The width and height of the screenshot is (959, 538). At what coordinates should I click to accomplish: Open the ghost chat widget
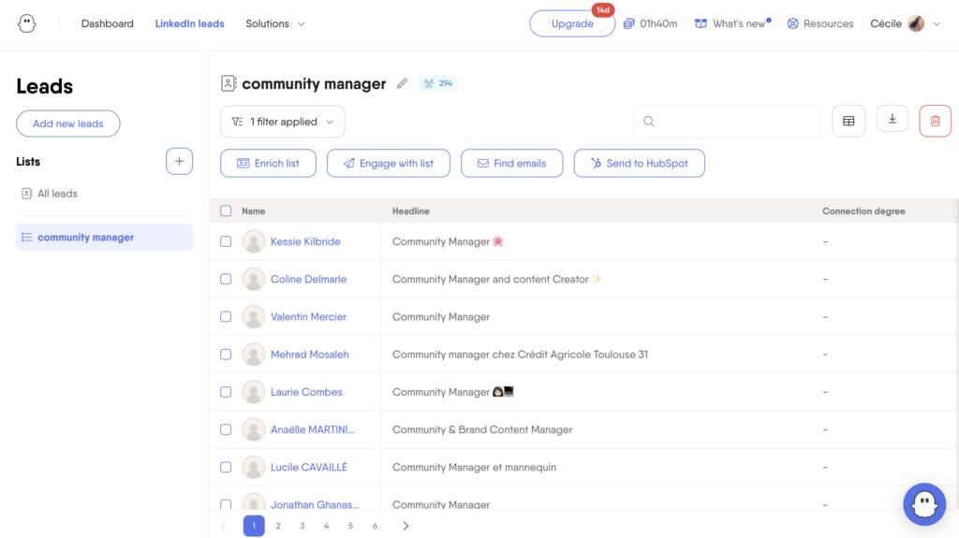923,503
